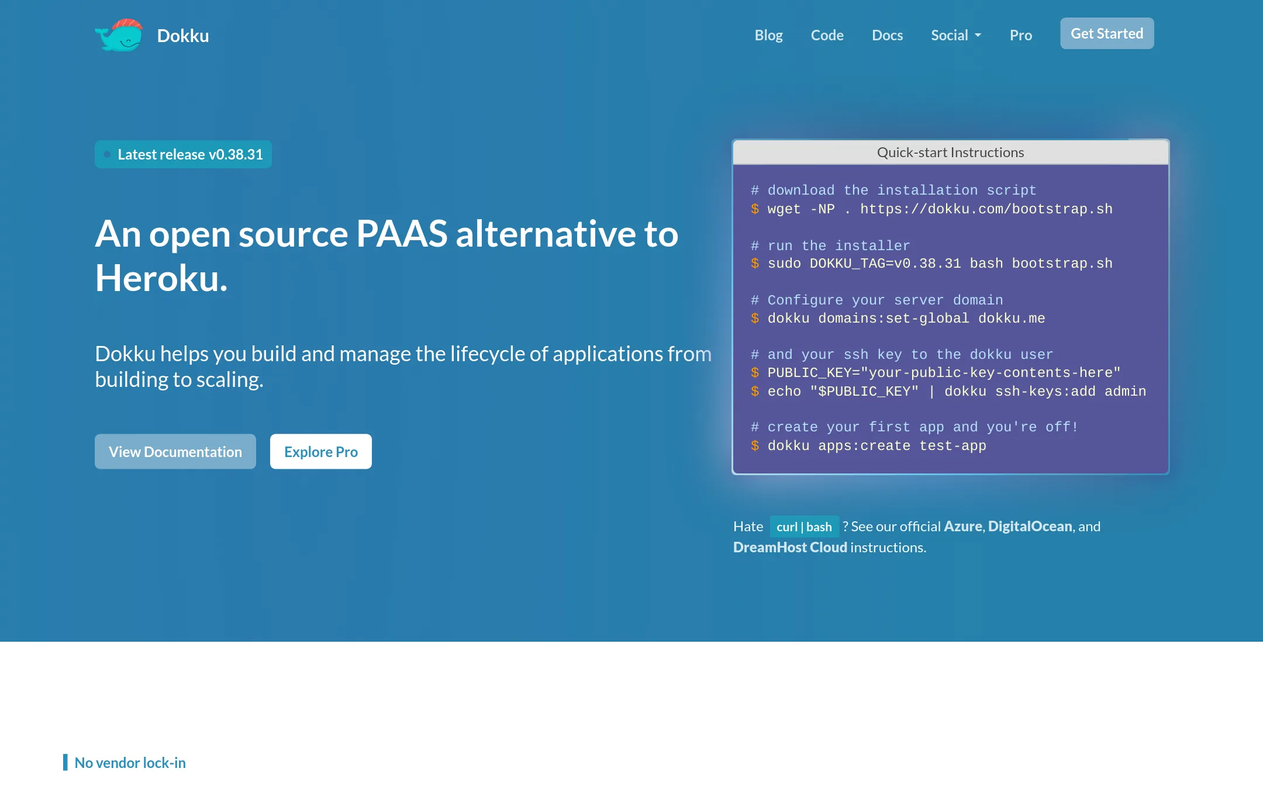Click the 'Dokku helps you build' tagline text
The image size is (1263, 789).
point(403,366)
